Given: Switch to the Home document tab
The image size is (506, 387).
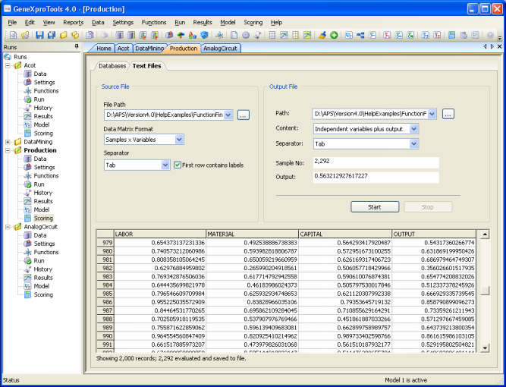Looking at the screenshot, I should 104,49.
